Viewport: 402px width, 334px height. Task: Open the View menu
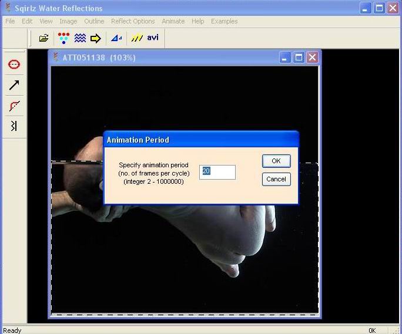click(46, 21)
